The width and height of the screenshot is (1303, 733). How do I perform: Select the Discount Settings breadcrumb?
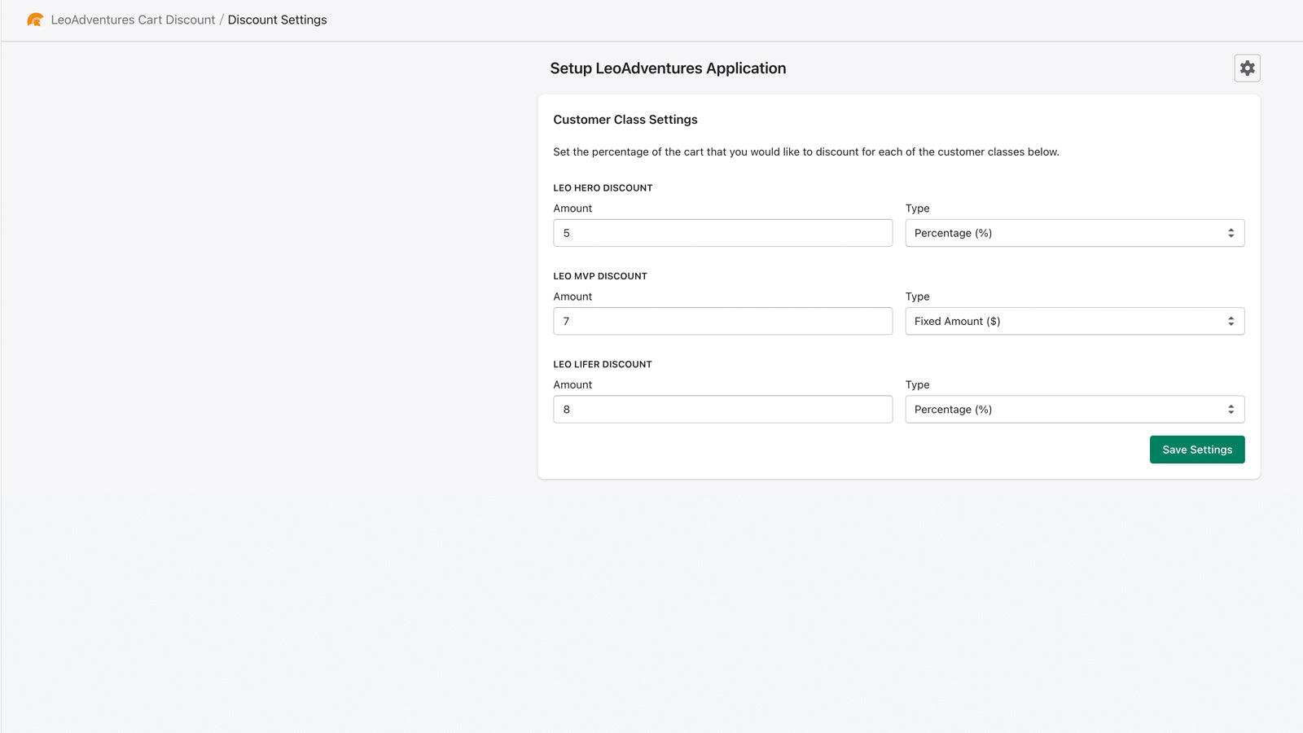click(277, 20)
